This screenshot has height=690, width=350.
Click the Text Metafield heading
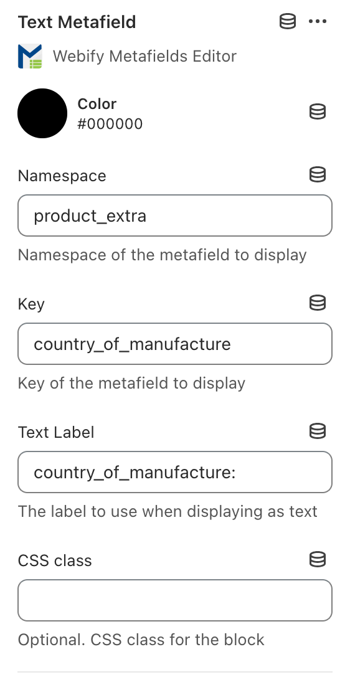[77, 22]
